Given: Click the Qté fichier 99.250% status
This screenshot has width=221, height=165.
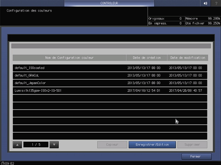Looking at the screenshot, I should point(203,23).
